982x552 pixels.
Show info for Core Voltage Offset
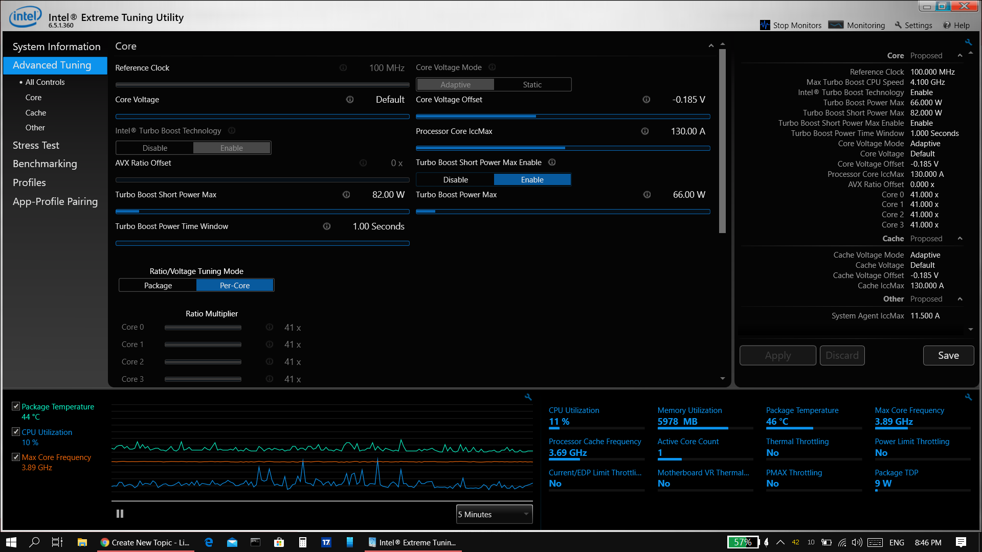point(646,100)
